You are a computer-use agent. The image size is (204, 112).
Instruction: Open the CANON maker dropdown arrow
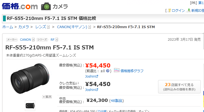(33, 40)
